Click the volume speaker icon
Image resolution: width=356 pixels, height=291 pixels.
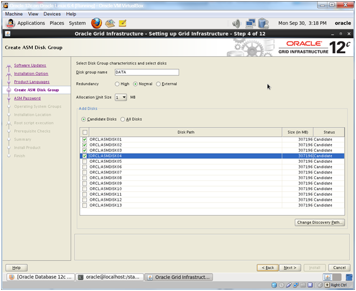tap(236, 23)
